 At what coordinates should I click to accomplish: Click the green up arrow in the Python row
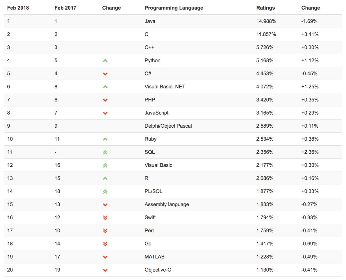105,61
